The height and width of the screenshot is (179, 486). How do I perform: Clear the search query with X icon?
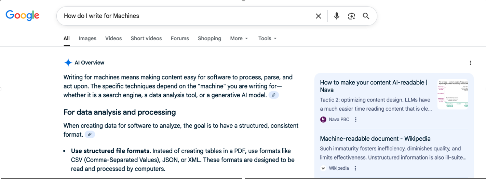pyautogui.click(x=318, y=16)
